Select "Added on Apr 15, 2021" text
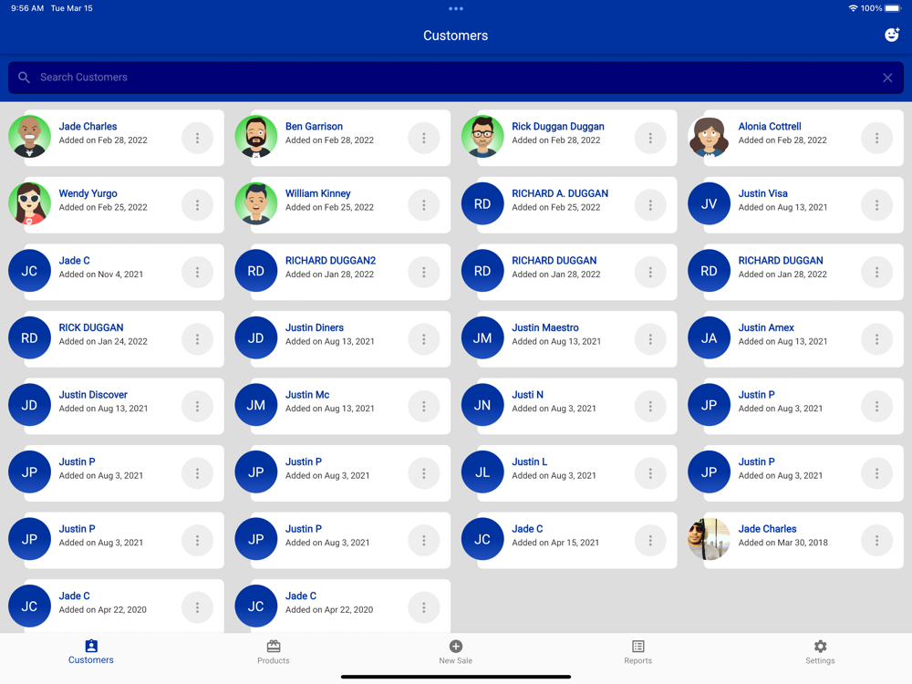Image resolution: width=912 pixels, height=684 pixels. tap(554, 543)
